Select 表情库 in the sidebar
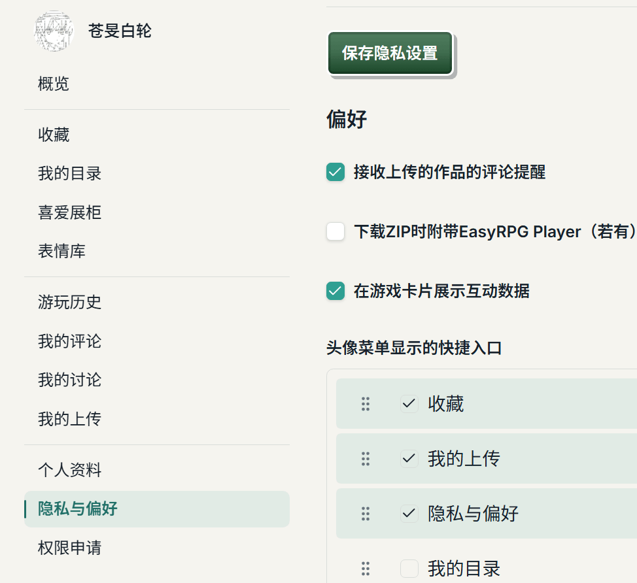637x583 pixels. 61,251
